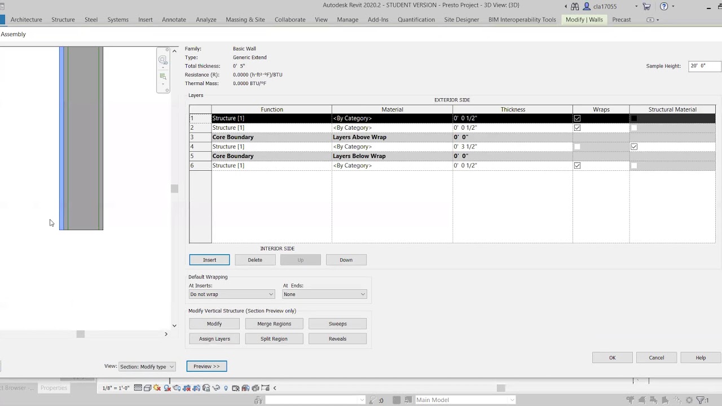722x406 pixels.
Task: Click the Delete layer button
Action: [x=255, y=260]
